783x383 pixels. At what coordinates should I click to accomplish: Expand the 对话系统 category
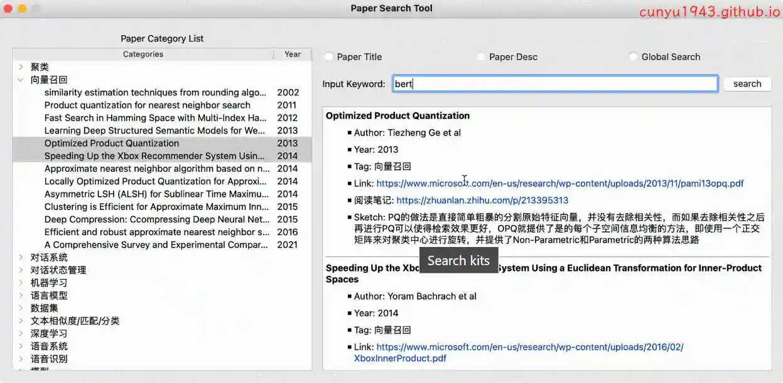coord(21,258)
